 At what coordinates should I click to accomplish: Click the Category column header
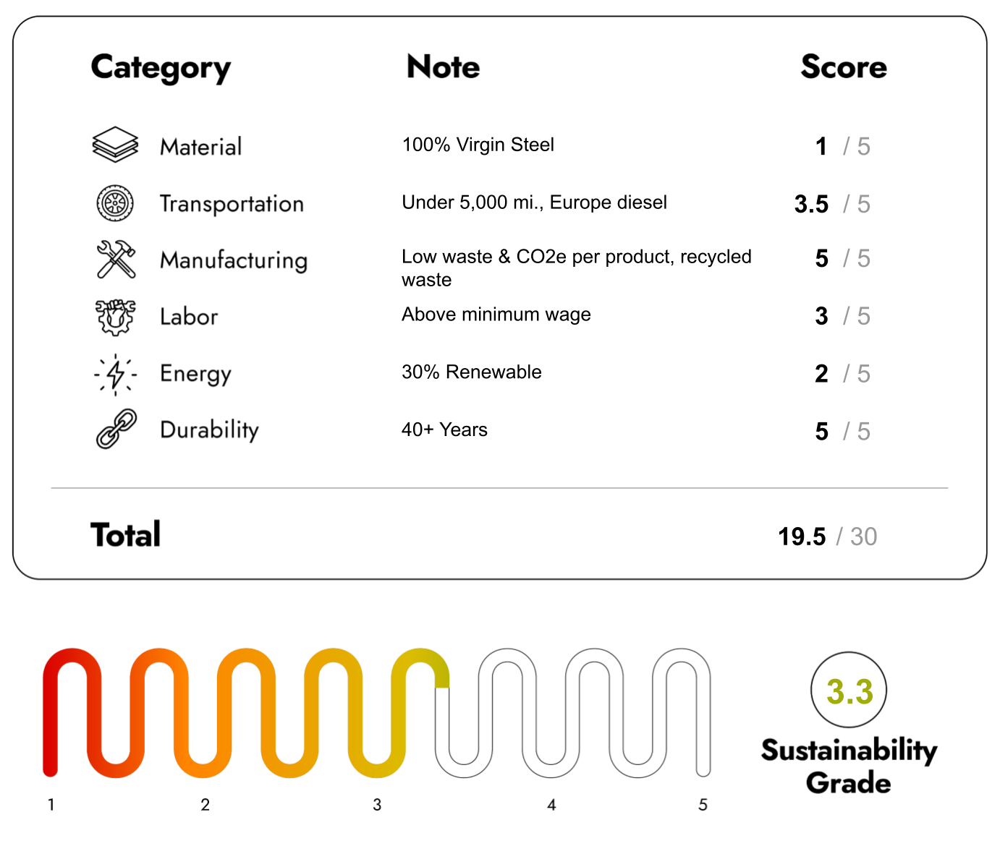tap(161, 68)
